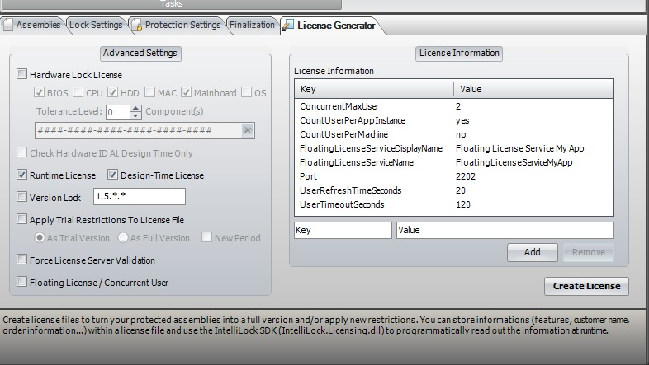The image size is (649, 365).
Task: Toggle the Design-Time License checkbox
Action: (112, 175)
